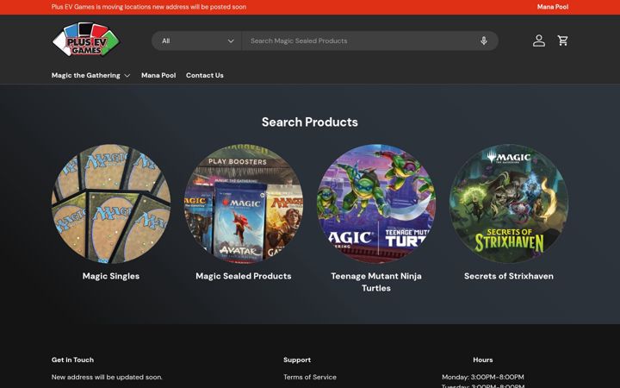Viewport: 620px width, 388px height.
Task: Open the Secrets of Strixhaven image
Action: point(509,203)
